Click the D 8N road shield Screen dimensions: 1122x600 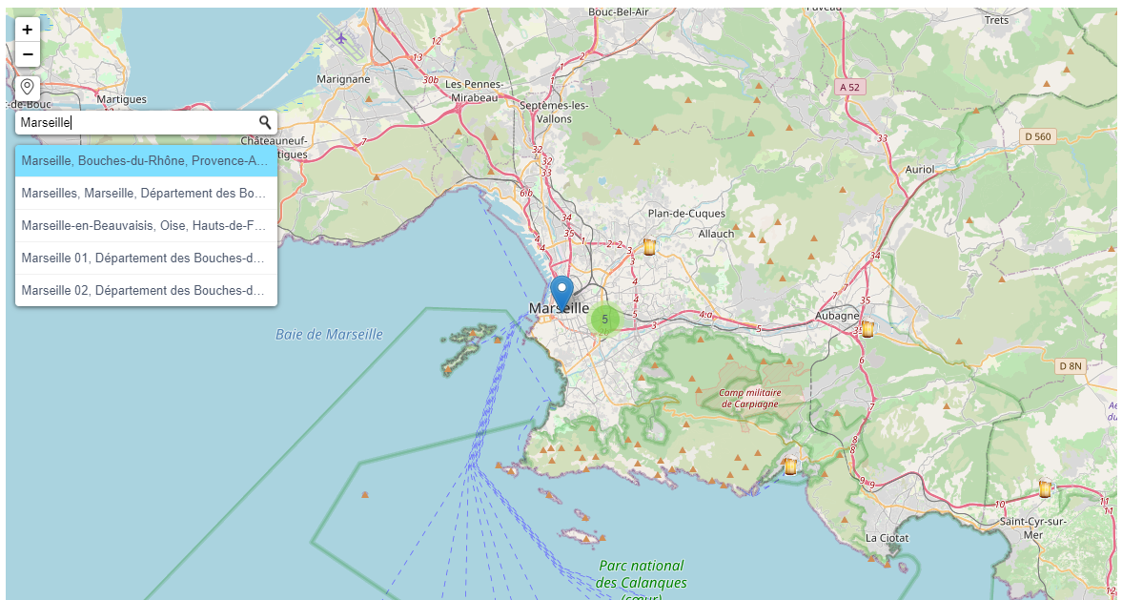pos(1071,366)
